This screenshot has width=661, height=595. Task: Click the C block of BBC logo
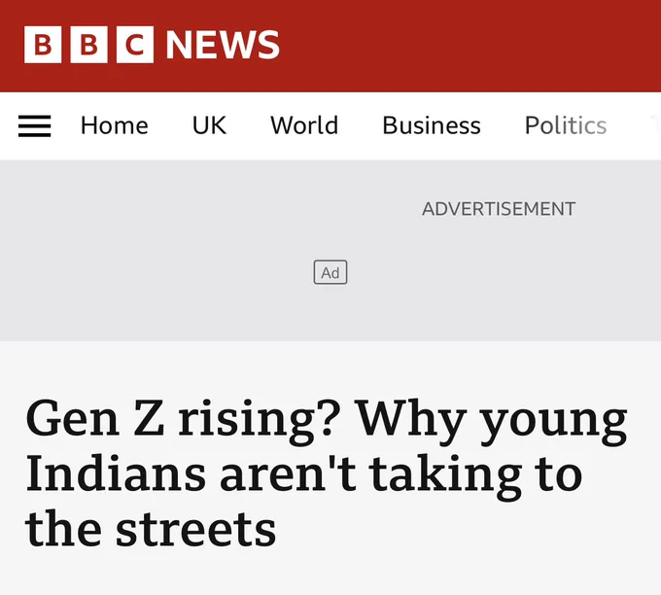[135, 45]
